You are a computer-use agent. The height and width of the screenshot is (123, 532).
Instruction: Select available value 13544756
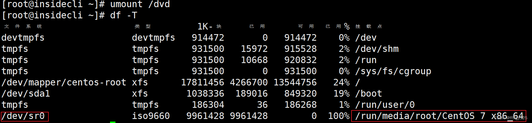pyautogui.click(x=295, y=82)
